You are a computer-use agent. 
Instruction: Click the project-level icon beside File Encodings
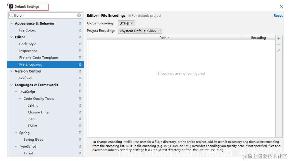[80, 64]
